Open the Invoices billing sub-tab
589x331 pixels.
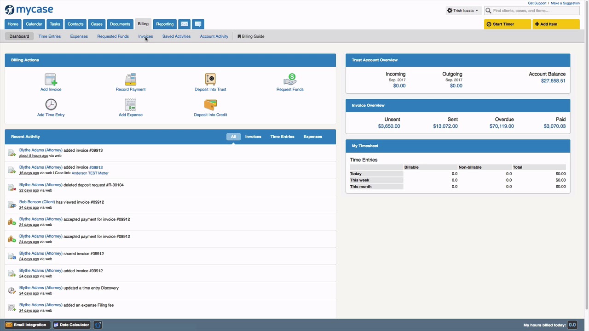pos(145,36)
